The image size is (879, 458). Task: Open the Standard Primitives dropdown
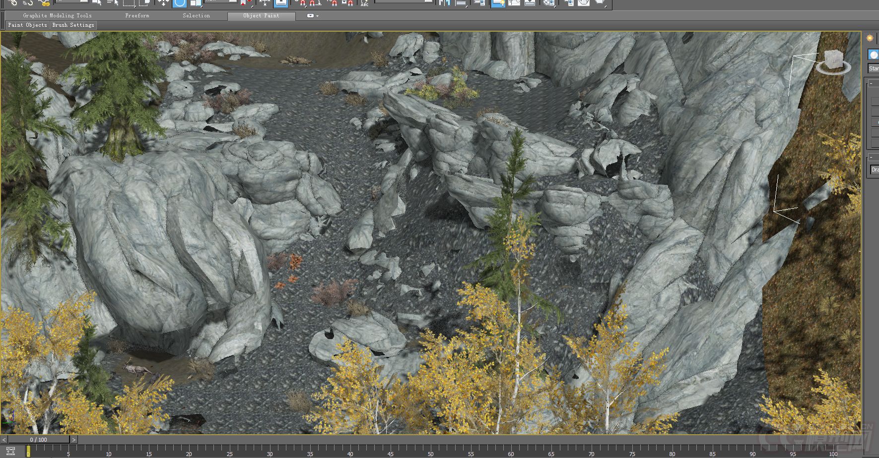[874, 68]
